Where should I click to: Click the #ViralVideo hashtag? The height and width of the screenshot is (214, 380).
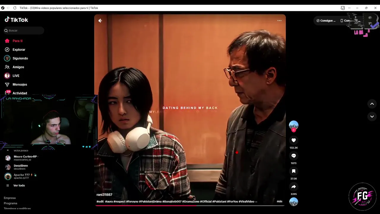tap(246, 202)
